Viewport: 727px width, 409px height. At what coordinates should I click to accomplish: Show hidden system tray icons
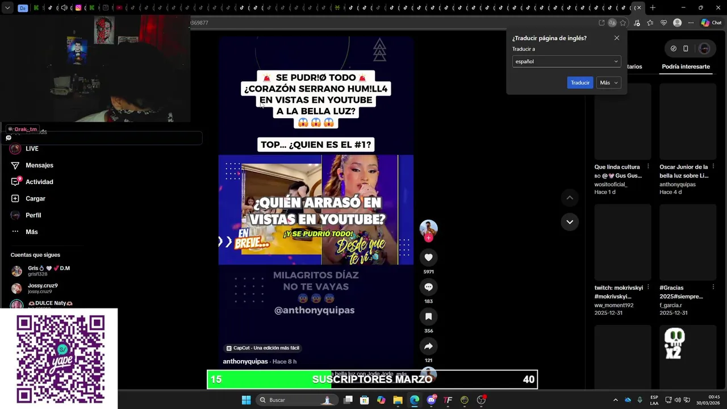615,400
